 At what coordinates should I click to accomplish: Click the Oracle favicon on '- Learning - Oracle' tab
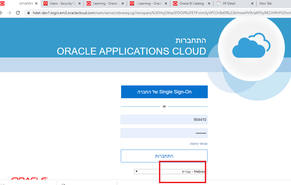tap(132, 3)
